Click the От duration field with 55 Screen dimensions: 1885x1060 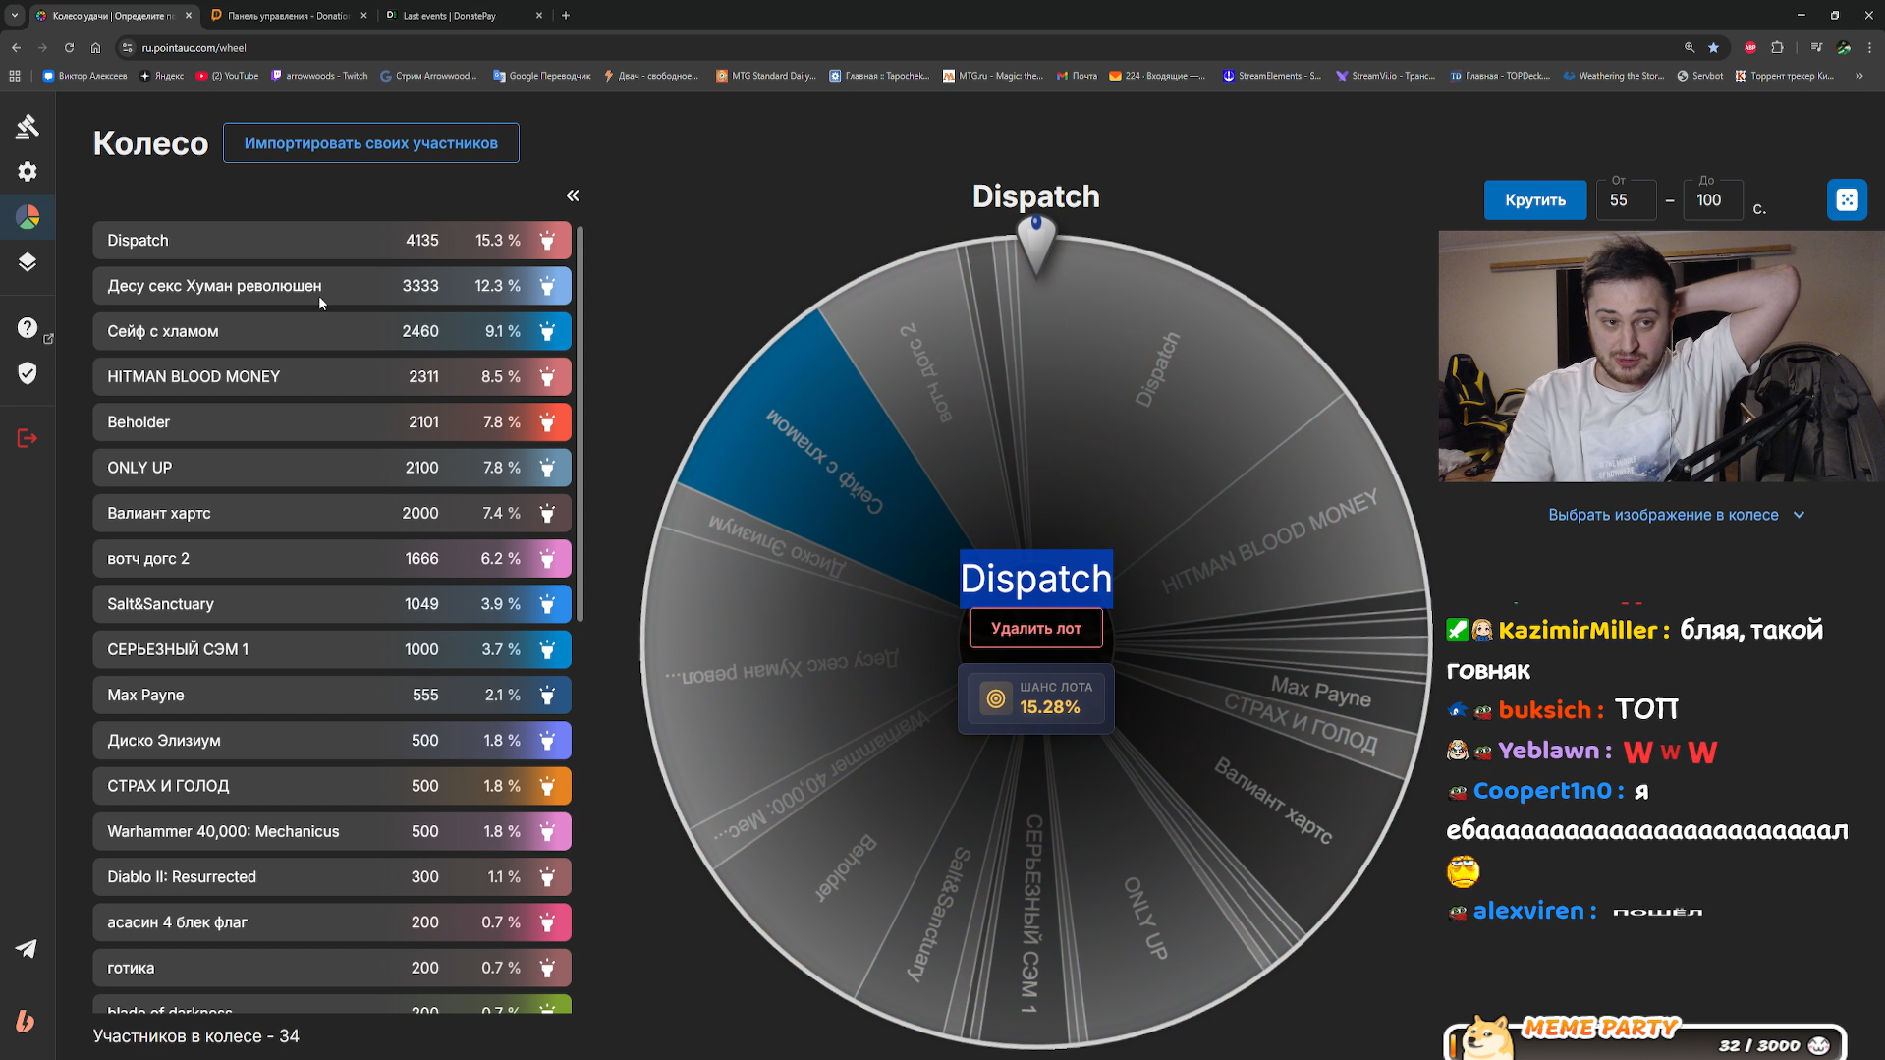1626,200
